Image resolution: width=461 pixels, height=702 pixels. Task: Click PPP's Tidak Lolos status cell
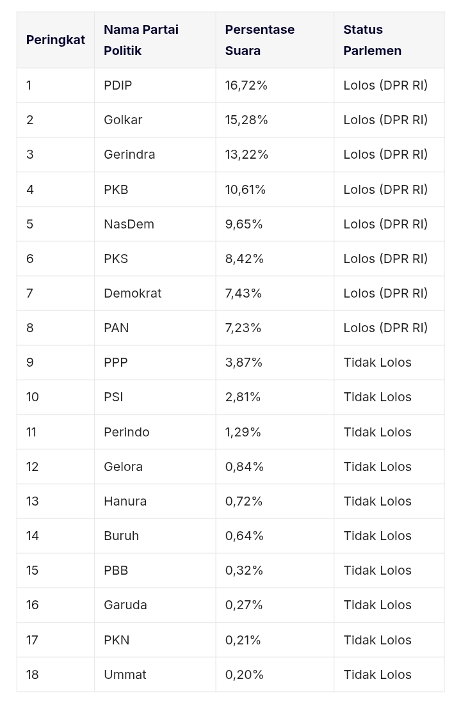(x=389, y=363)
